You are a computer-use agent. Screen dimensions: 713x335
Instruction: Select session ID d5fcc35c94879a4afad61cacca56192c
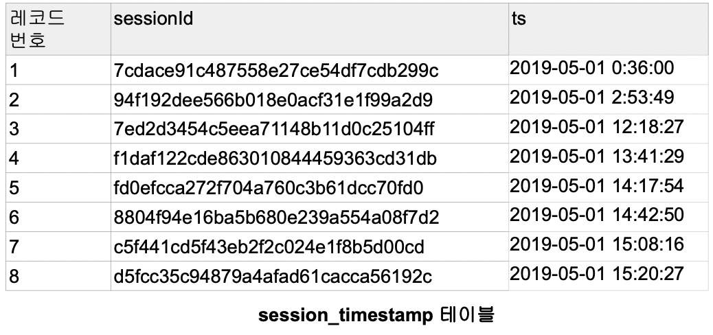(x=273, y=276)
